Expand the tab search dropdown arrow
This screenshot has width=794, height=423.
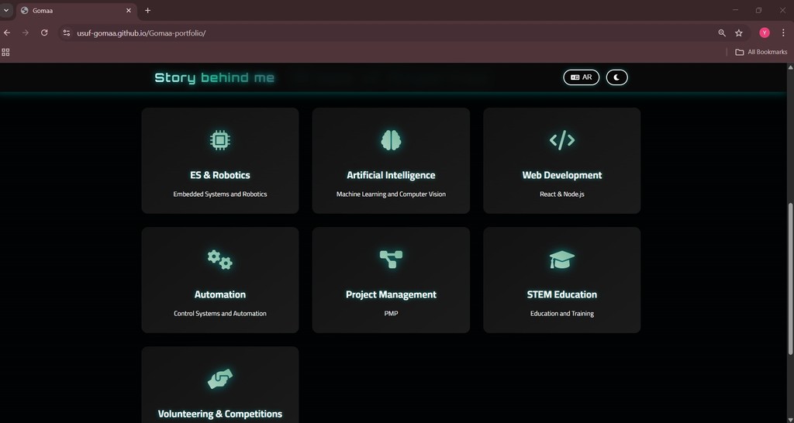coord(6,10)
